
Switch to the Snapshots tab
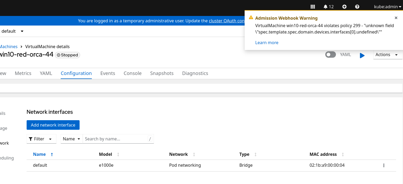[x=162, y=73]
